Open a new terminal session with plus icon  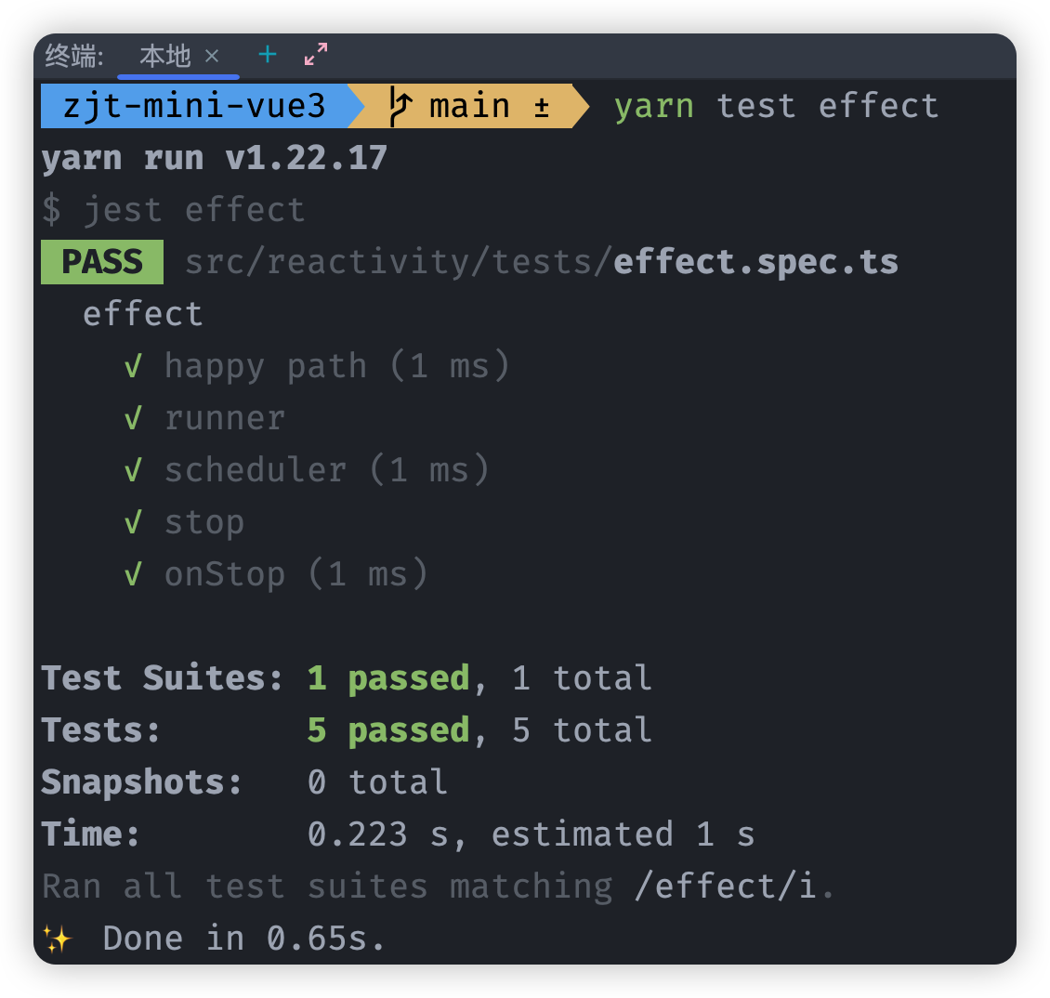268,54
